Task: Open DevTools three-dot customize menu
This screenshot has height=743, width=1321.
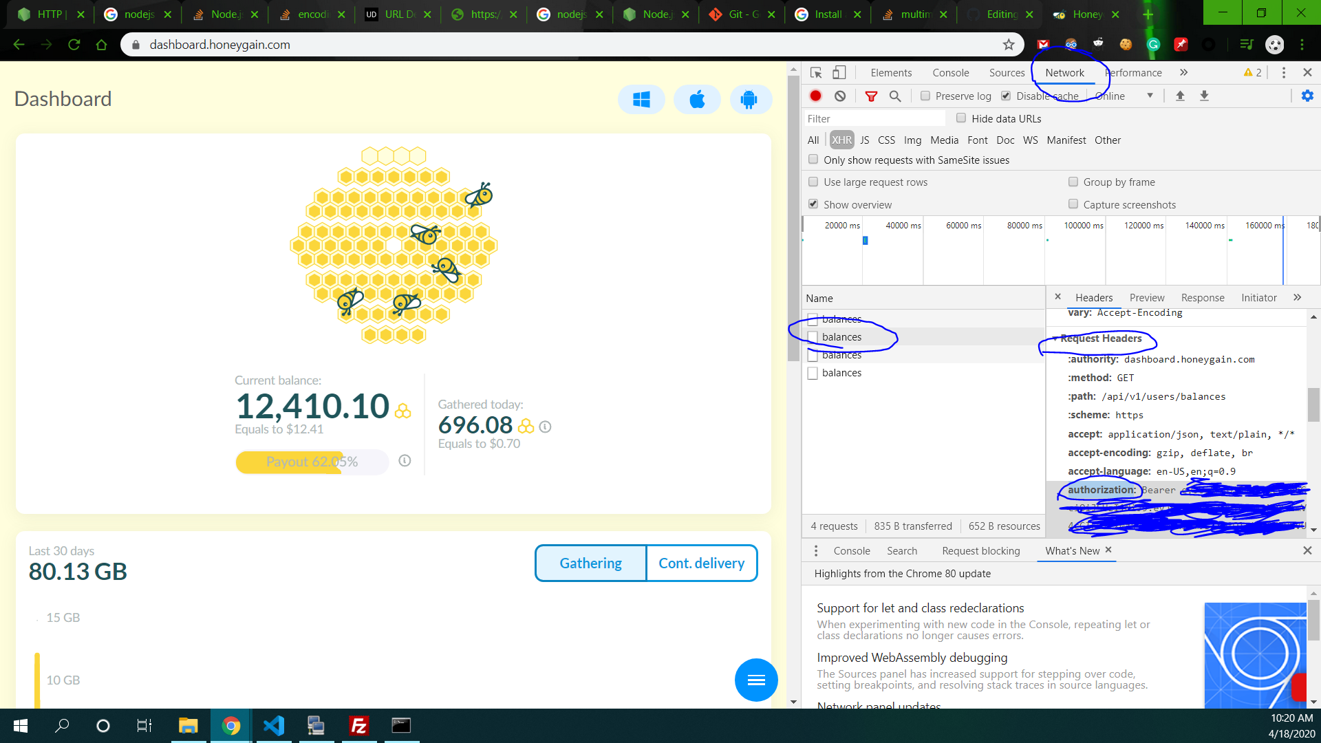Action: pyautogui.click(x=1283, y=72)
